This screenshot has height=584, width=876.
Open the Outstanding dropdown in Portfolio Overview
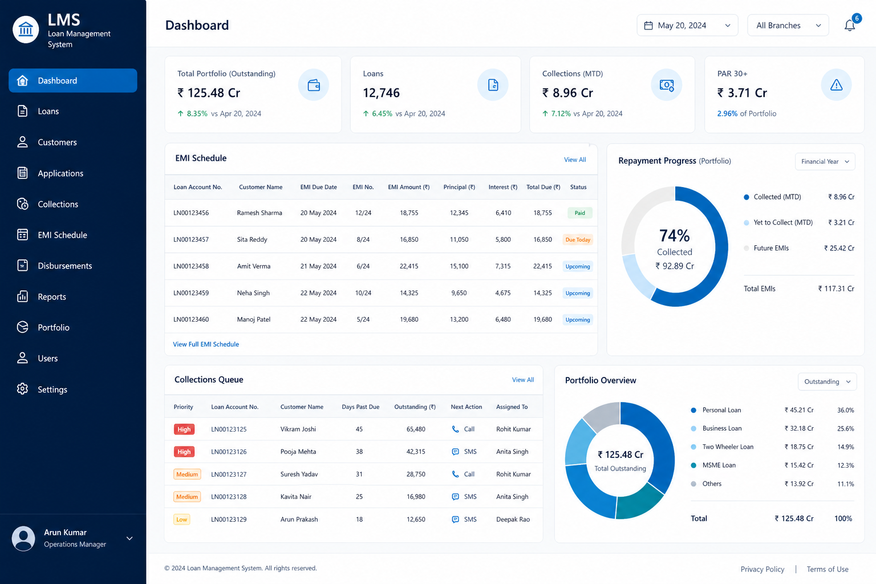pyautogui.click(x=827, y=382)
